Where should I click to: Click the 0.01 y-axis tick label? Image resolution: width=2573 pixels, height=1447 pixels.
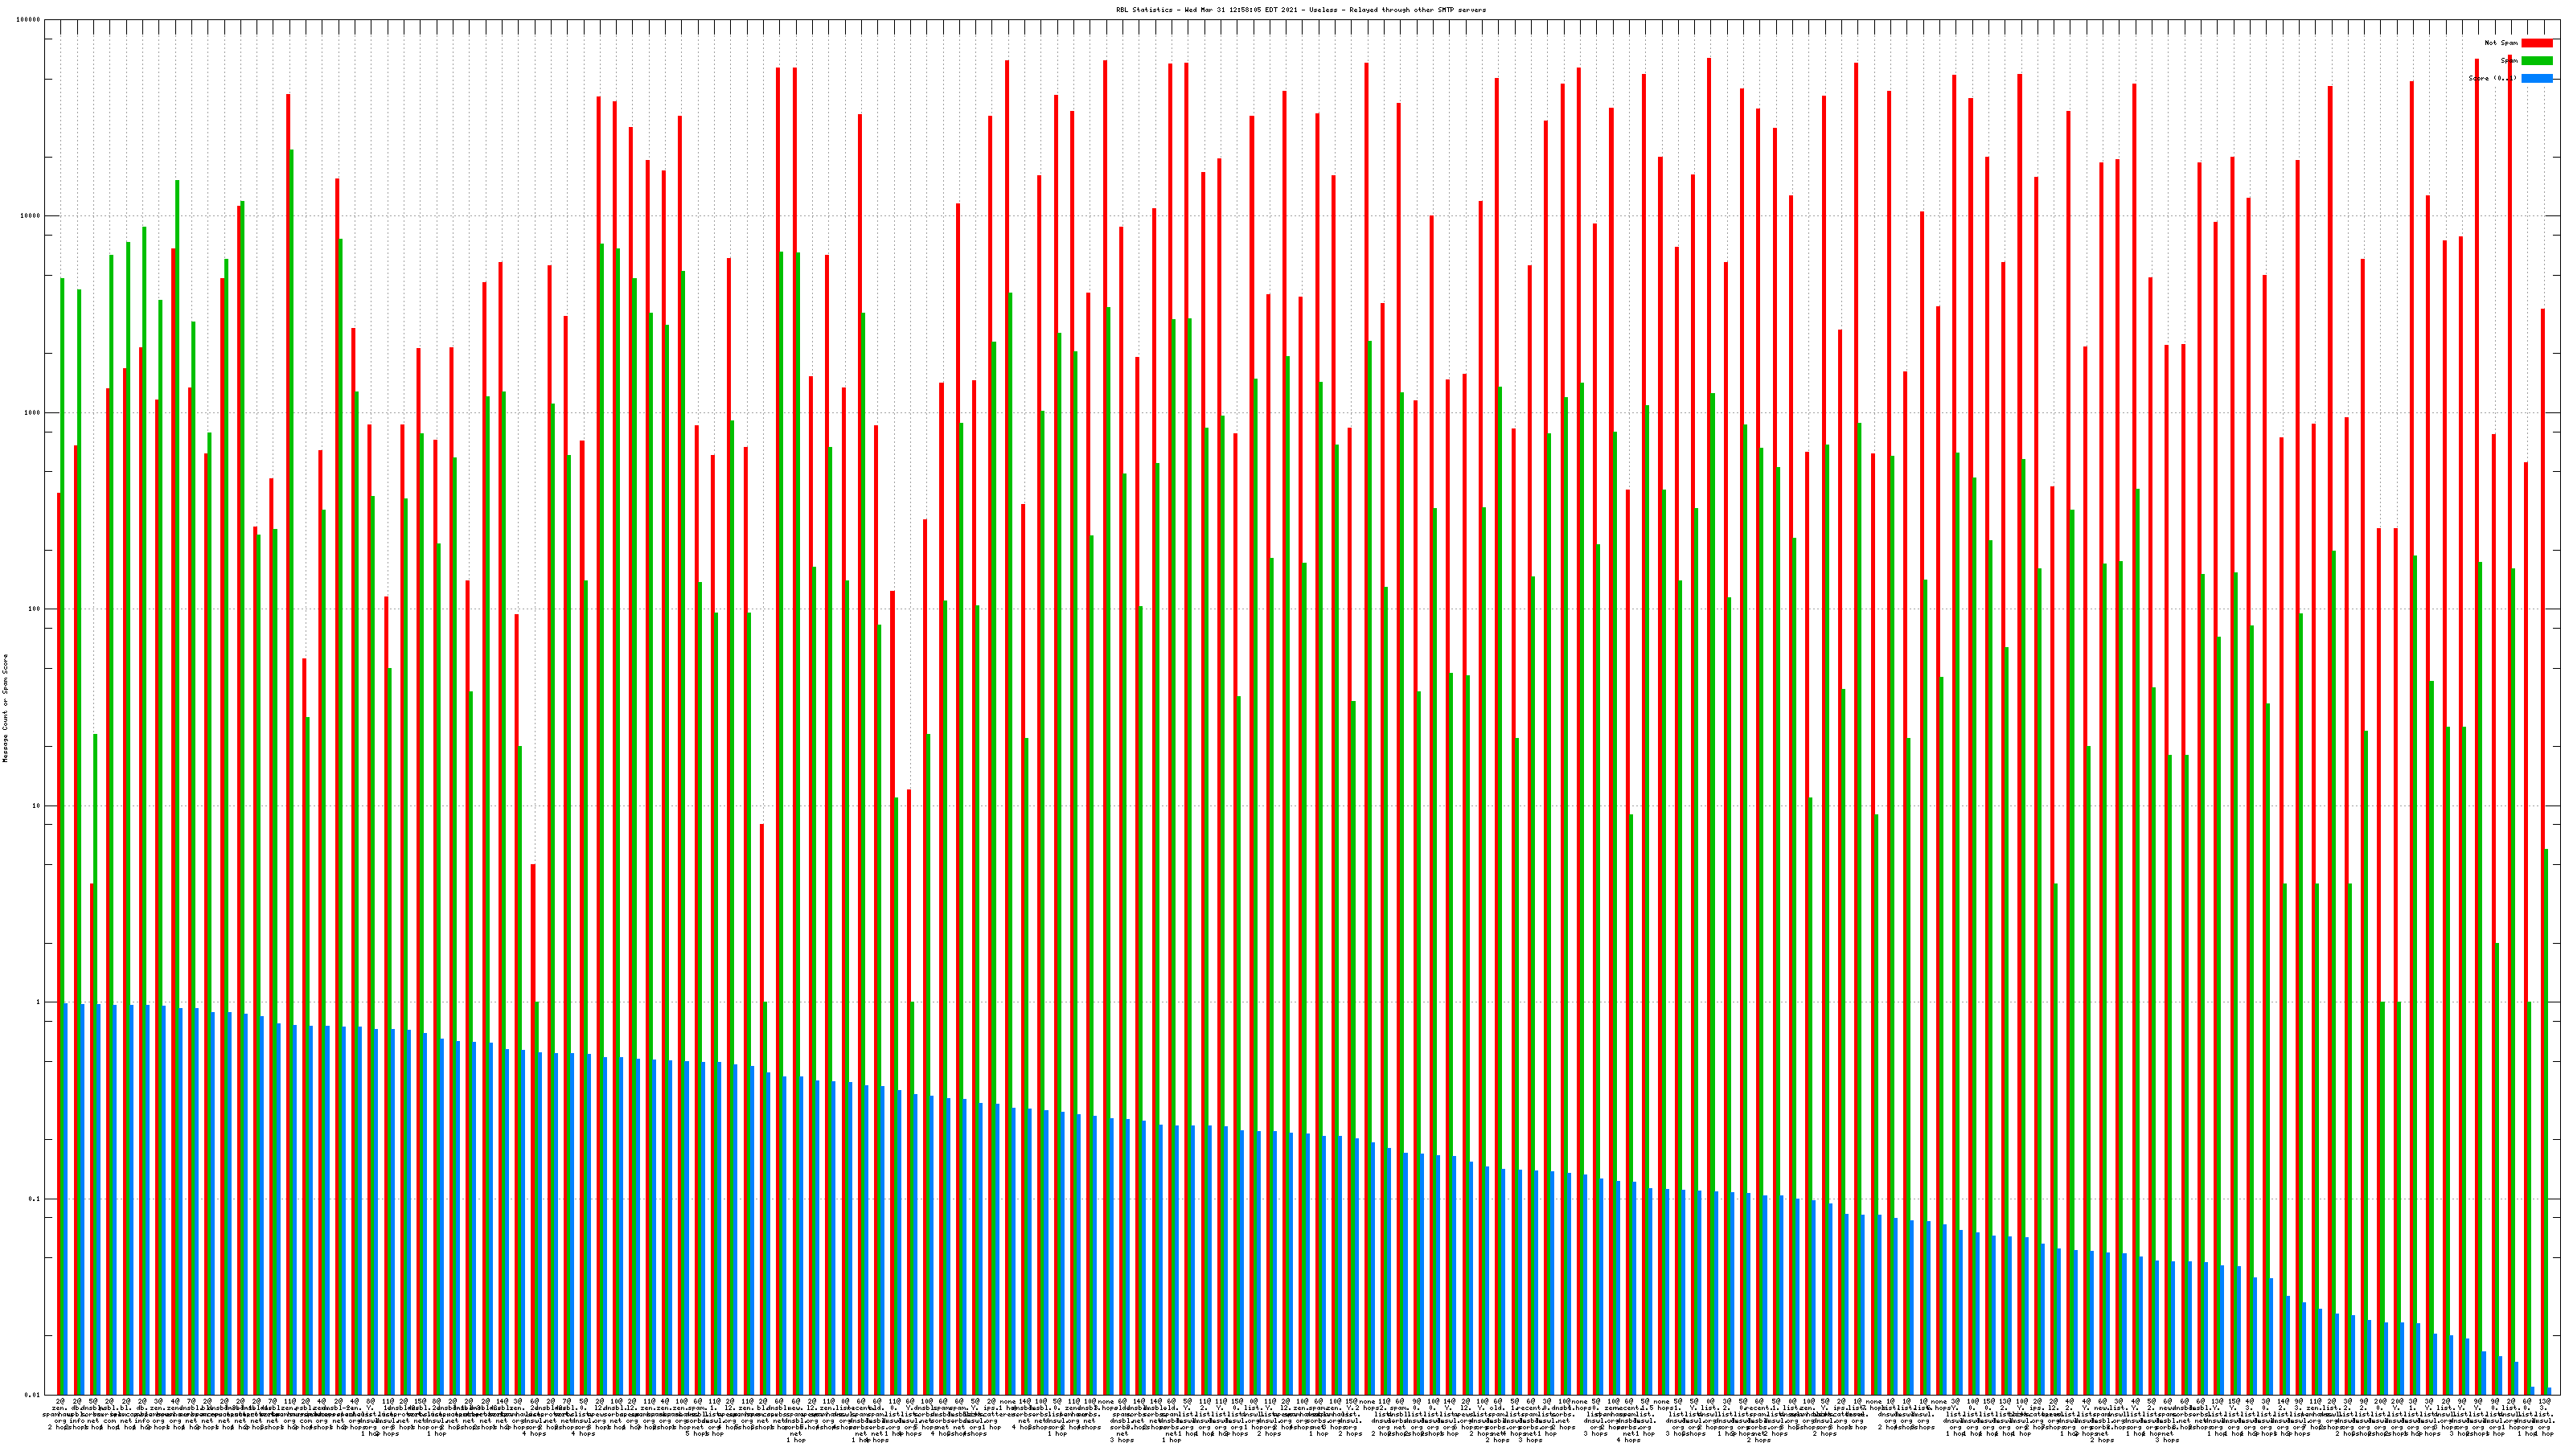(x=32, y=1394)
